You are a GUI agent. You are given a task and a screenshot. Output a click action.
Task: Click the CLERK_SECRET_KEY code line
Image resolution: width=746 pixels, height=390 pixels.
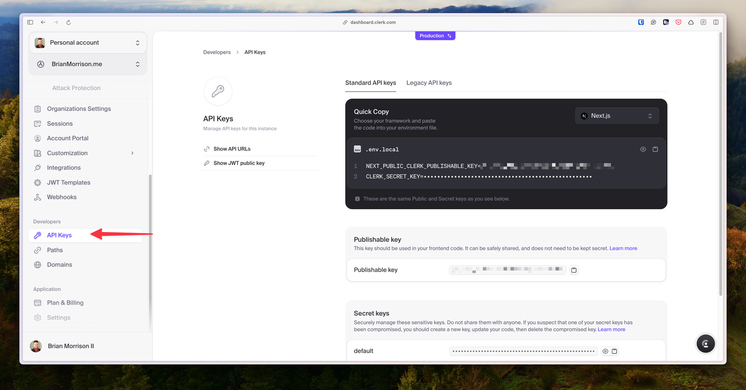479,176
